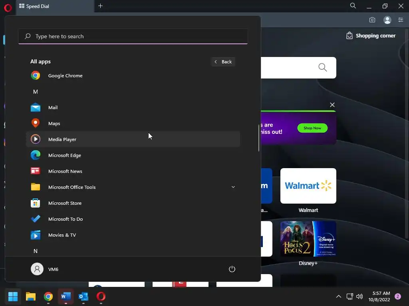The image size is (409, 306).
Task: Open a new tab in Opera
Action: tap(100, 6)
